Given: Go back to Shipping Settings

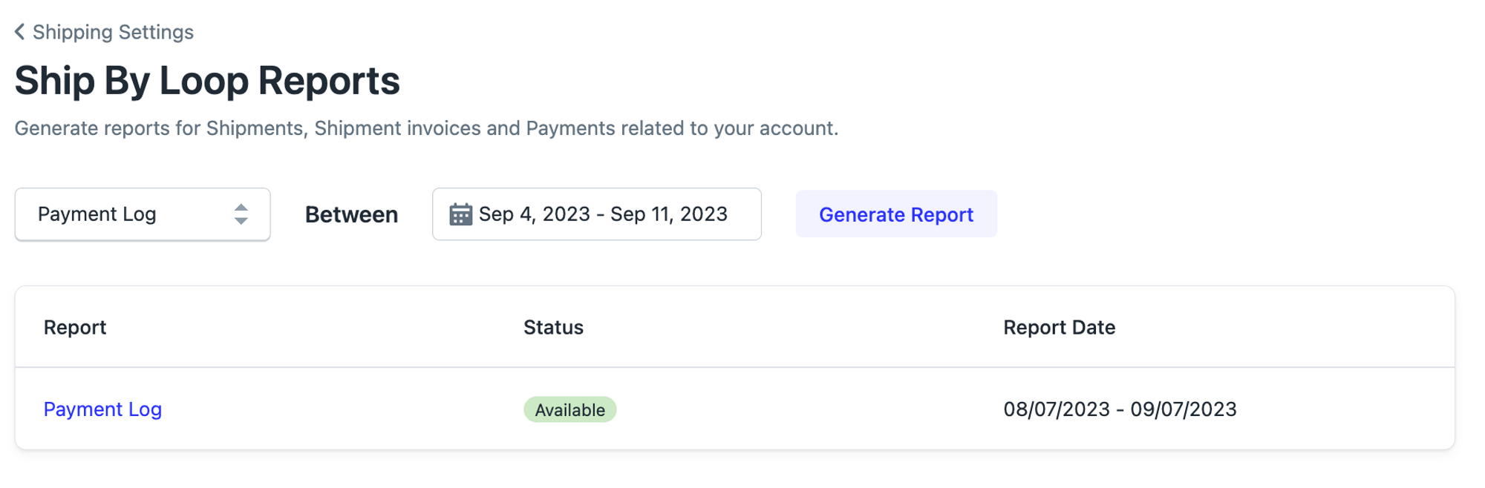Looking at the screenshot, I should click(x=113, y=32).
